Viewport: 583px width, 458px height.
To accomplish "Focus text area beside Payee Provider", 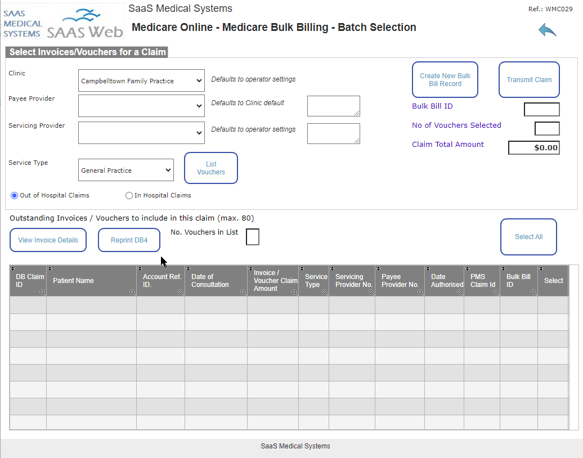I will click(334, 106).
